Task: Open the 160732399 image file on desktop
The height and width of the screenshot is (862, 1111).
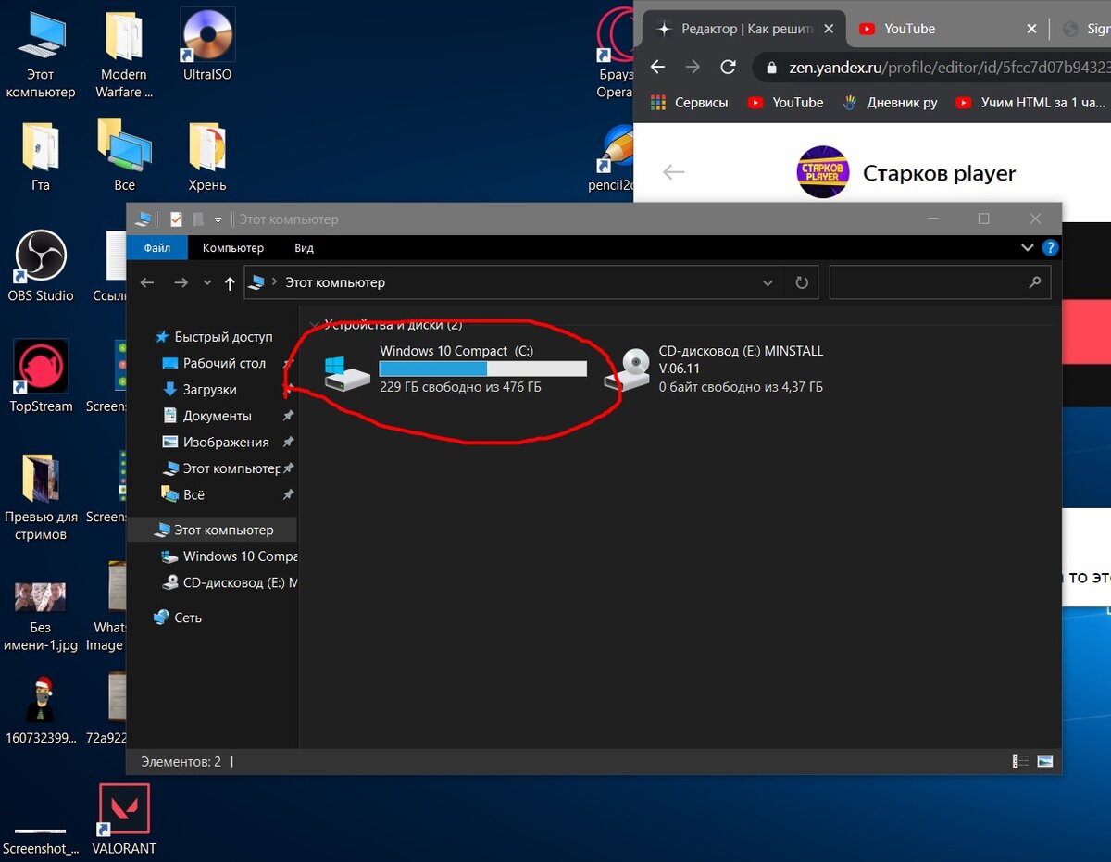Action: click(40, 710)
